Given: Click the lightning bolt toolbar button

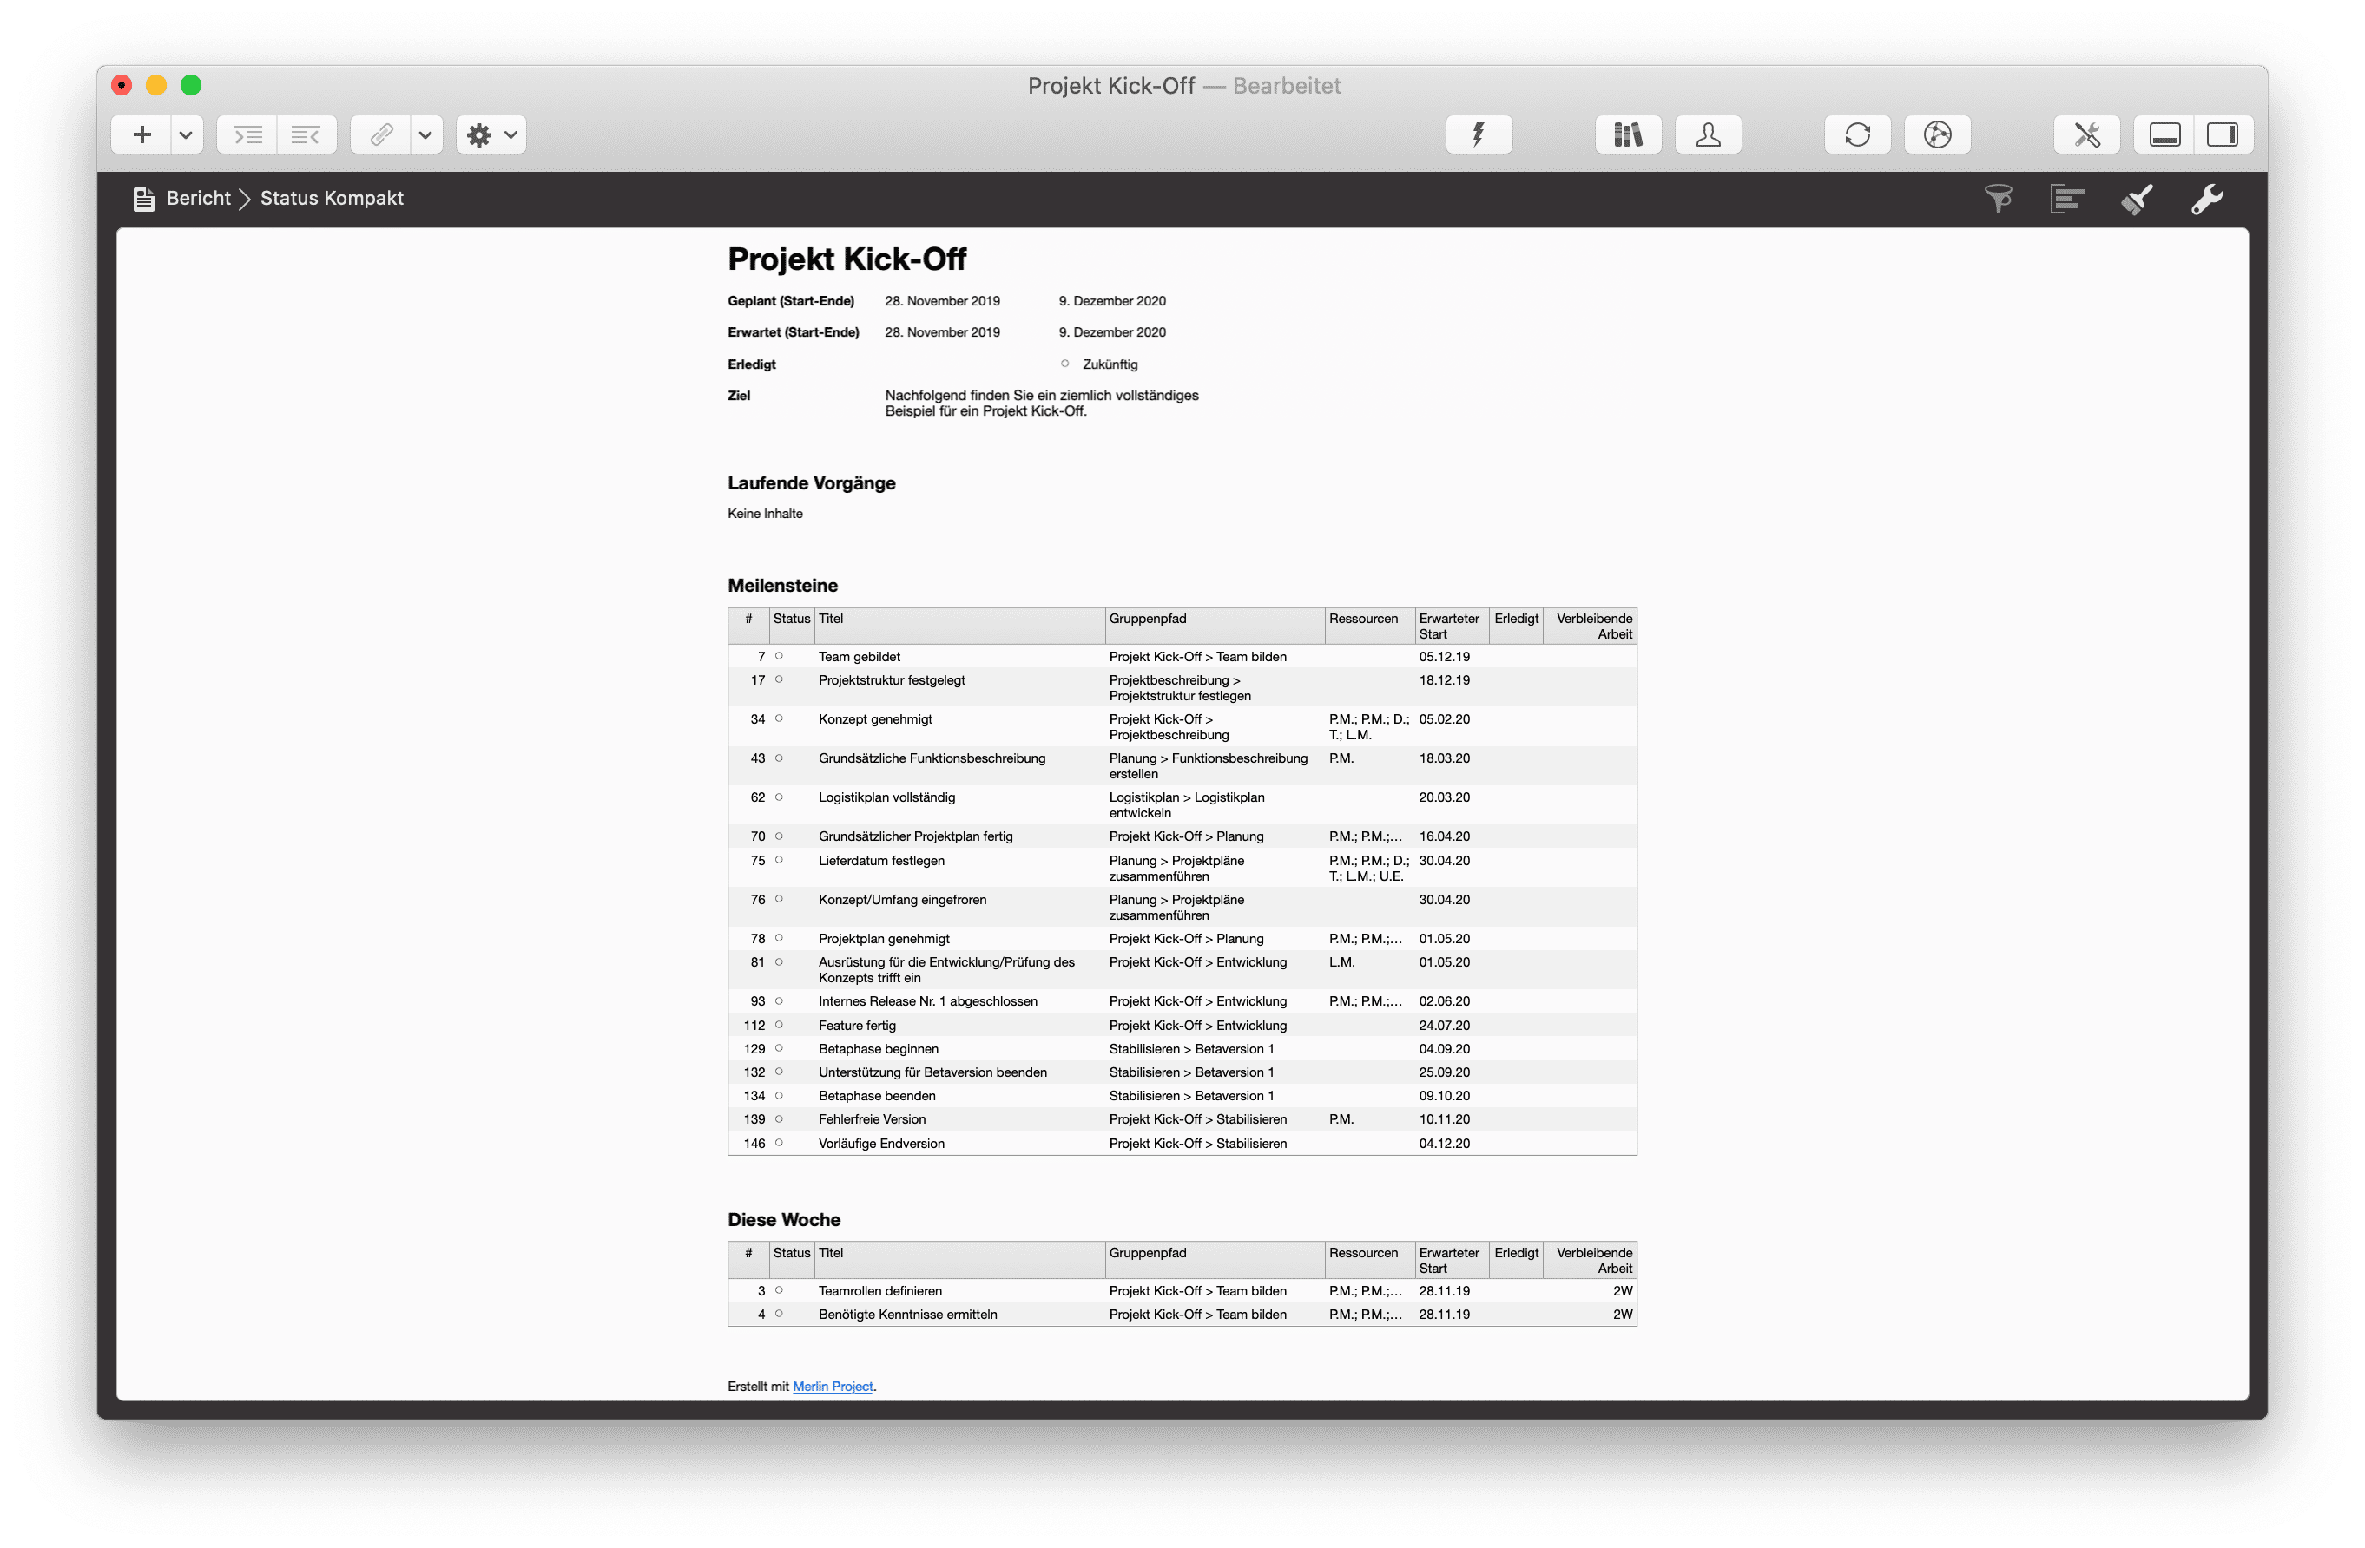Looking at the screenshot, I should pyautogui.click(x=1479, y=135).
